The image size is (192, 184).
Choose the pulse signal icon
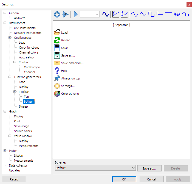(160, 13)
